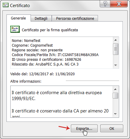The height and width of the screenshot is (139, 130).
Task: Click the certificate icon in title bar
Action: [6, 5]
